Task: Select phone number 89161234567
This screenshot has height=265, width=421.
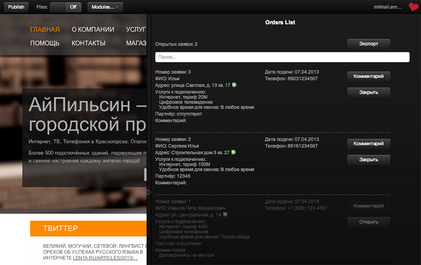Action: pyautogui.click(x=303, y=146)
